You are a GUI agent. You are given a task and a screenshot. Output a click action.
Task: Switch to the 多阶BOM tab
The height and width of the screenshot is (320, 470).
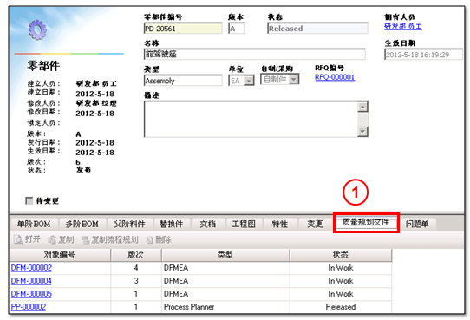(82, 224)
